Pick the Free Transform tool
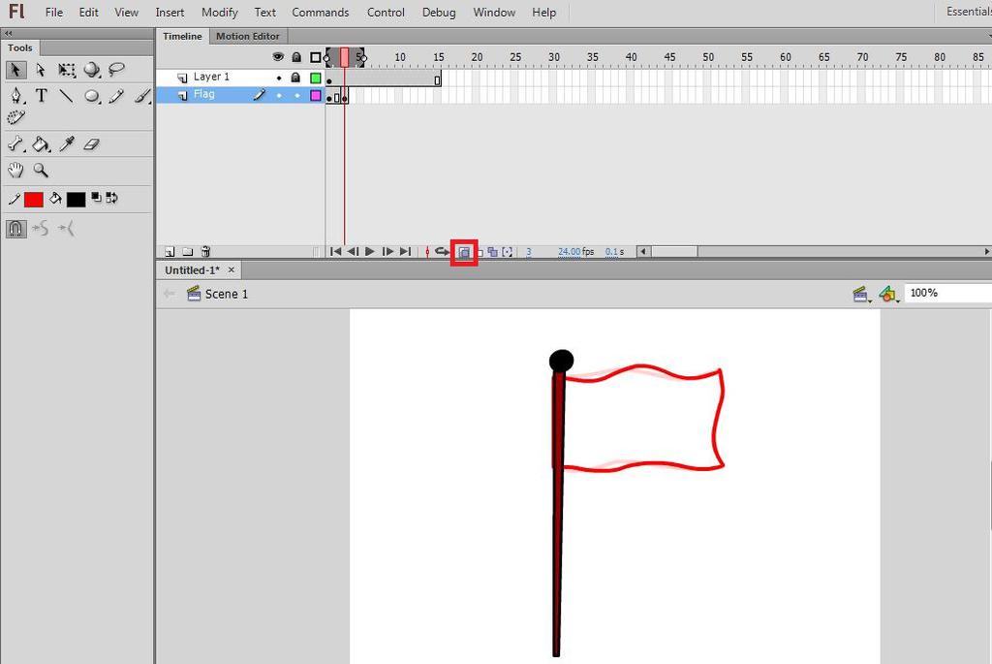This screenshot has width=992, height=664. [x=67, y=70]
